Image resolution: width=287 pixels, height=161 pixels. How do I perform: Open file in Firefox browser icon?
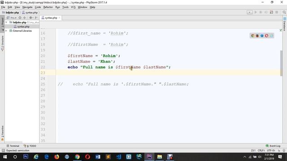tap(257, 36)
